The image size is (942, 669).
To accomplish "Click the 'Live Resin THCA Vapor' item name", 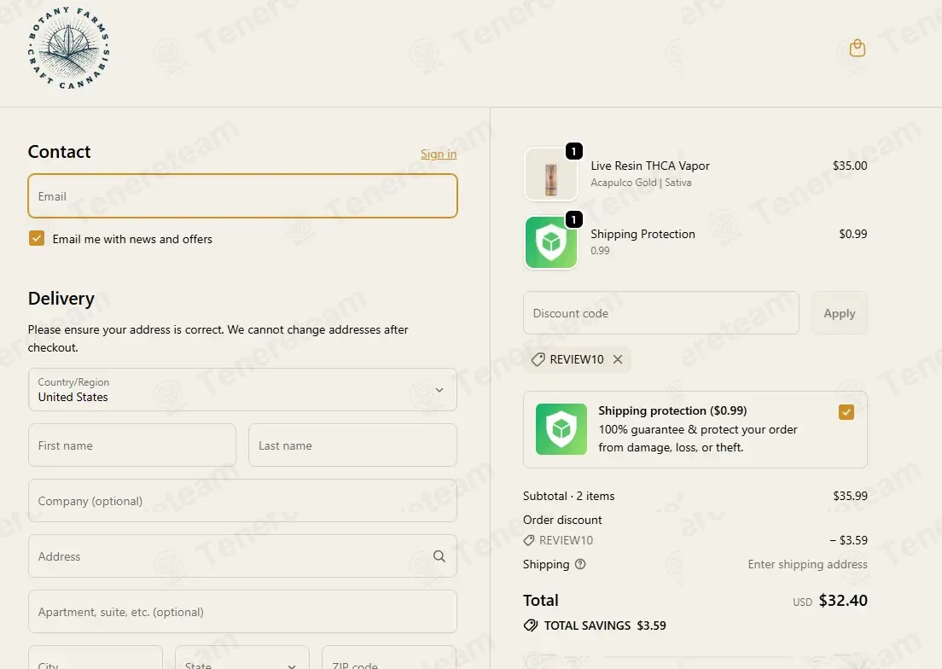I will coord(650,166).
